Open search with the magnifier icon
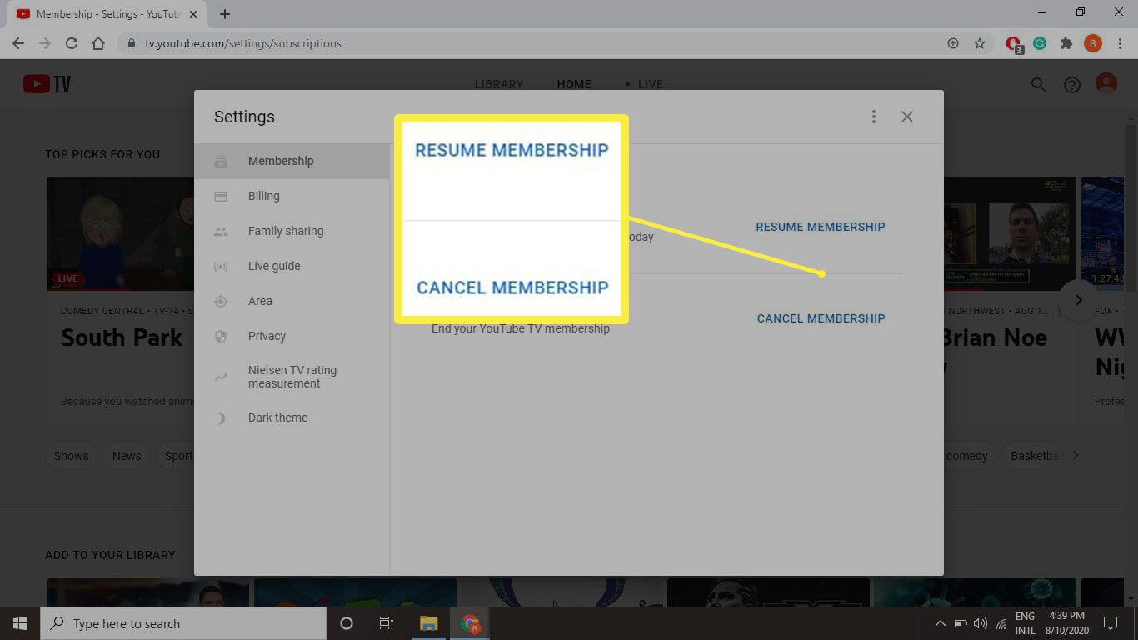 (x=1038, y=84)
